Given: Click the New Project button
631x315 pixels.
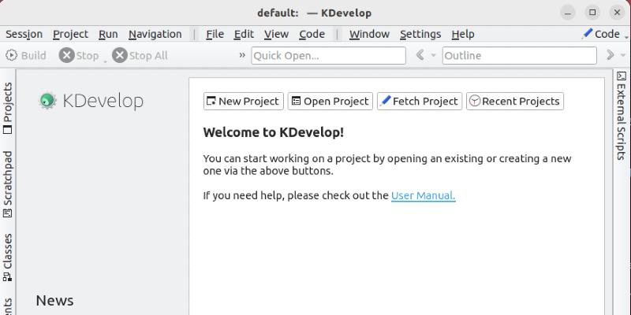Looking at the screenshot, I should click(243, 101).
